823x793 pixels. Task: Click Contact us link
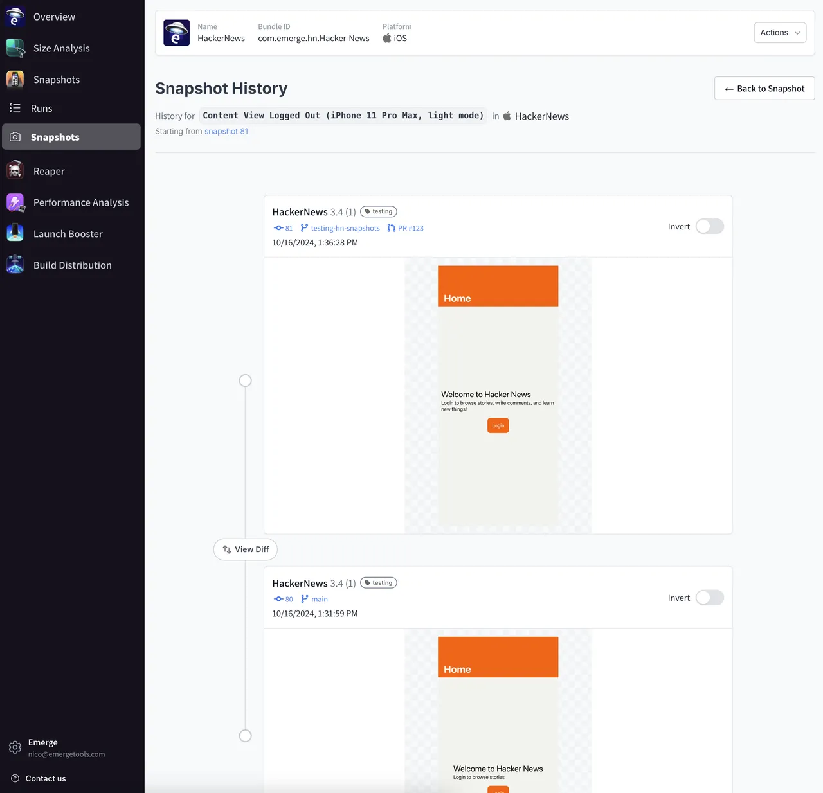(x=46, y=778)
